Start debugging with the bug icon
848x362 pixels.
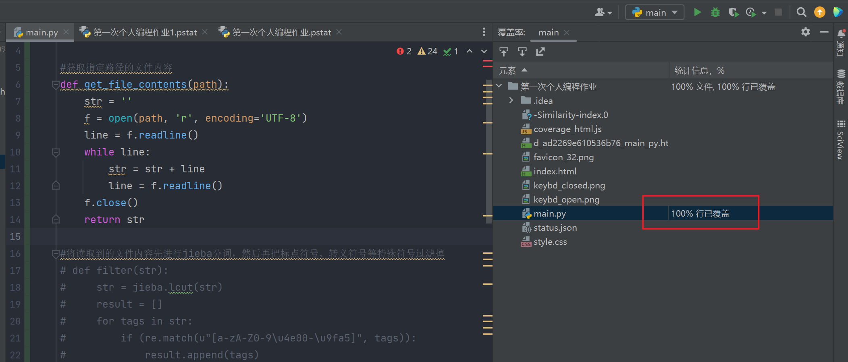tap(715, 12)
